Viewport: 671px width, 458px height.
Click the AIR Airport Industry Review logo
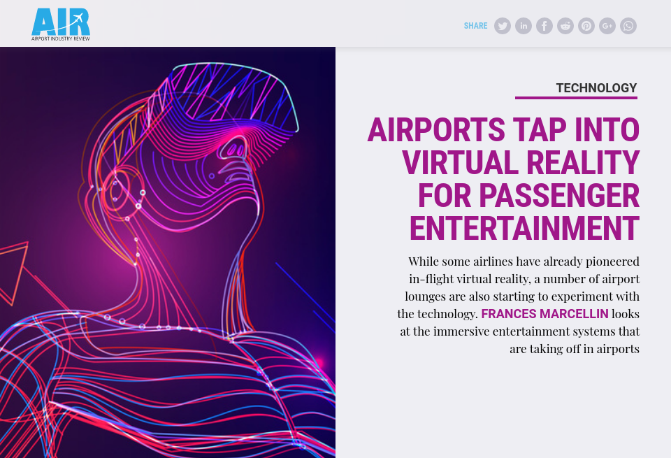click(59, 22)
